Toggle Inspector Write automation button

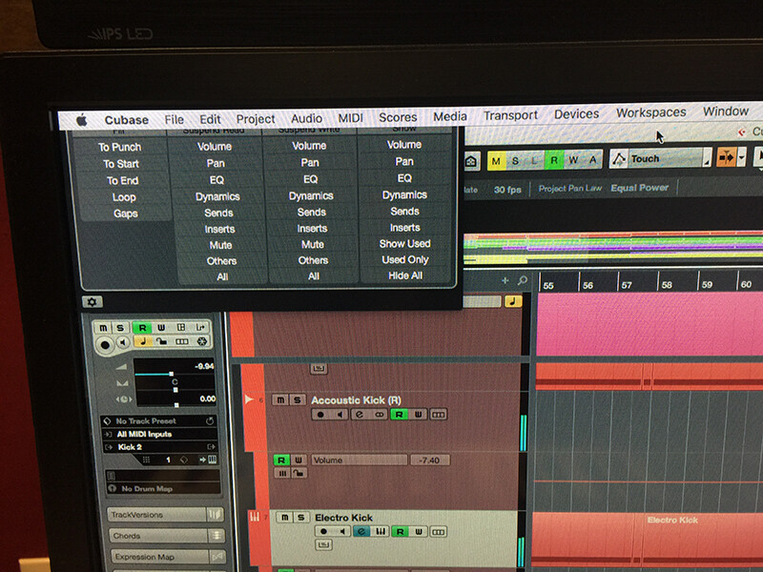click(x=161, y=327)
